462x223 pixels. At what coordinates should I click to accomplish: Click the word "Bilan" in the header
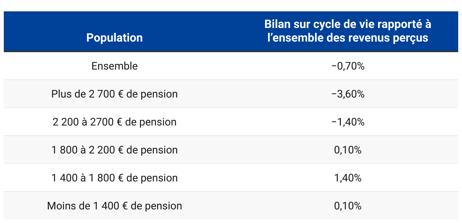click(277, 25)
